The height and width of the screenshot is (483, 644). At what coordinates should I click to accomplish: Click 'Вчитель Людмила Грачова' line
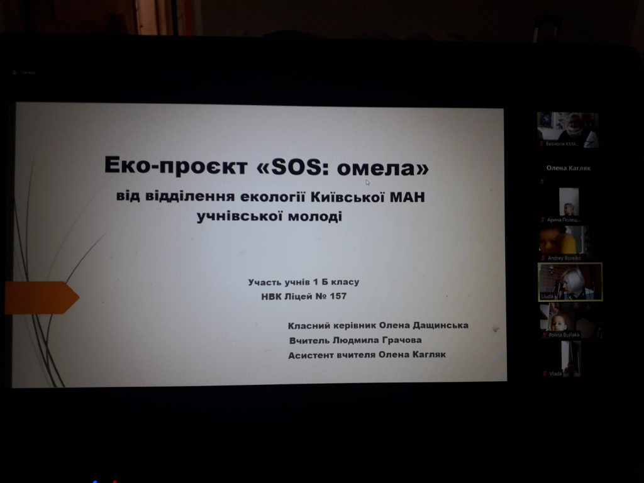coord(355,340)
